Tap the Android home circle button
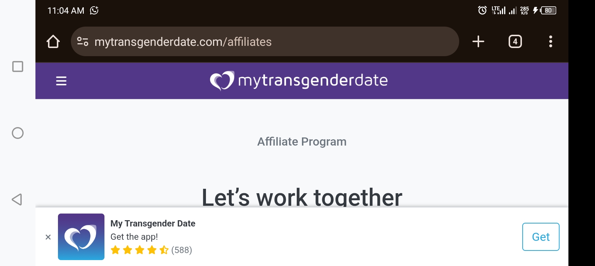 [x=18, y=133]
